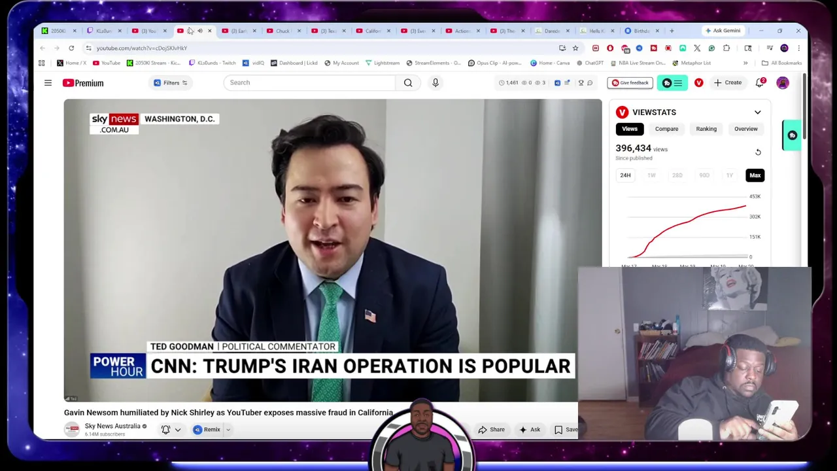This screenshot has width=837, height=471.
Task: Open the Filters dropdown
Action: pos(170,83)
